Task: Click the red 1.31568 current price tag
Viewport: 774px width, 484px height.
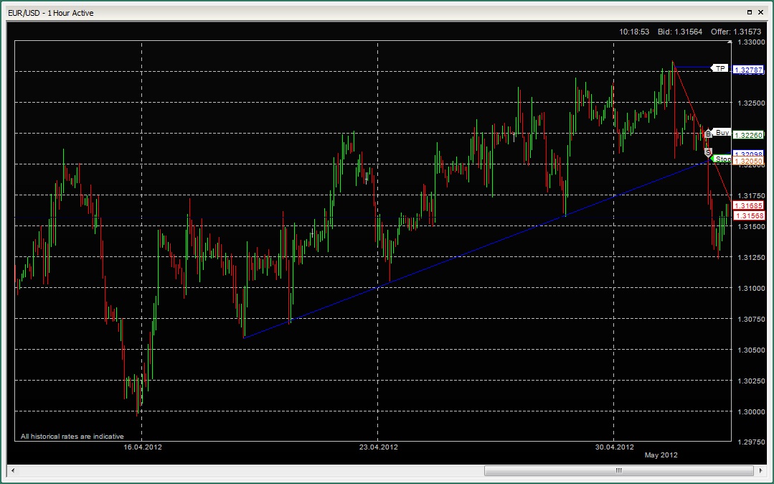Action: 750,215
